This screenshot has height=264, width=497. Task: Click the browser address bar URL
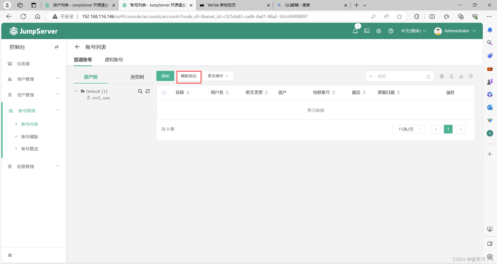pos(195,17)
